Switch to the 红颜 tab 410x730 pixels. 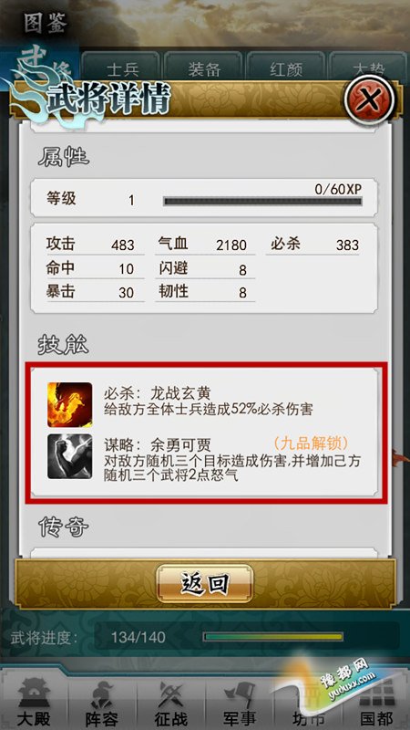(x=285, y=68)
